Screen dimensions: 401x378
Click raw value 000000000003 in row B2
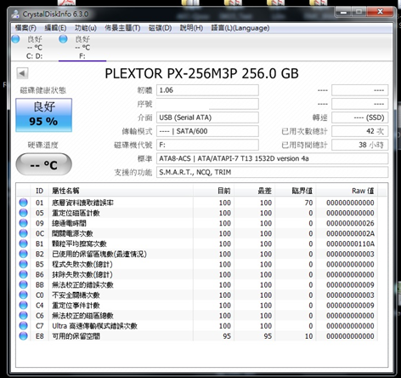[350, 254]
